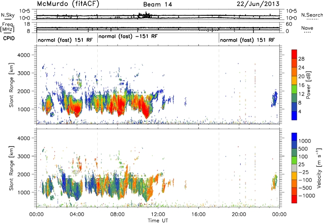323x223 pixels.
Task: Click the 20 dB colorbar value
Action: (301, 76)
